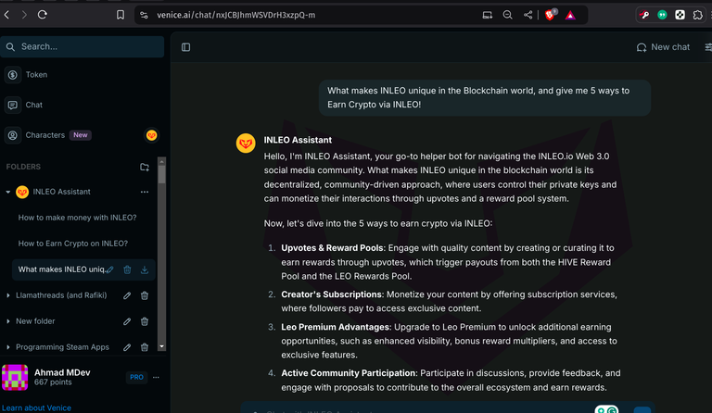
Task: Go back using the browser back arrow
Action: [6, 15]
